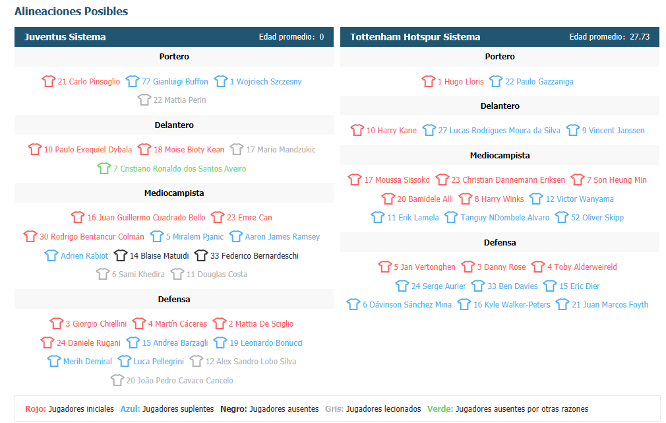
Task: Open player link 20 Bamidele Alli
Action: click(x=425, y=199)
